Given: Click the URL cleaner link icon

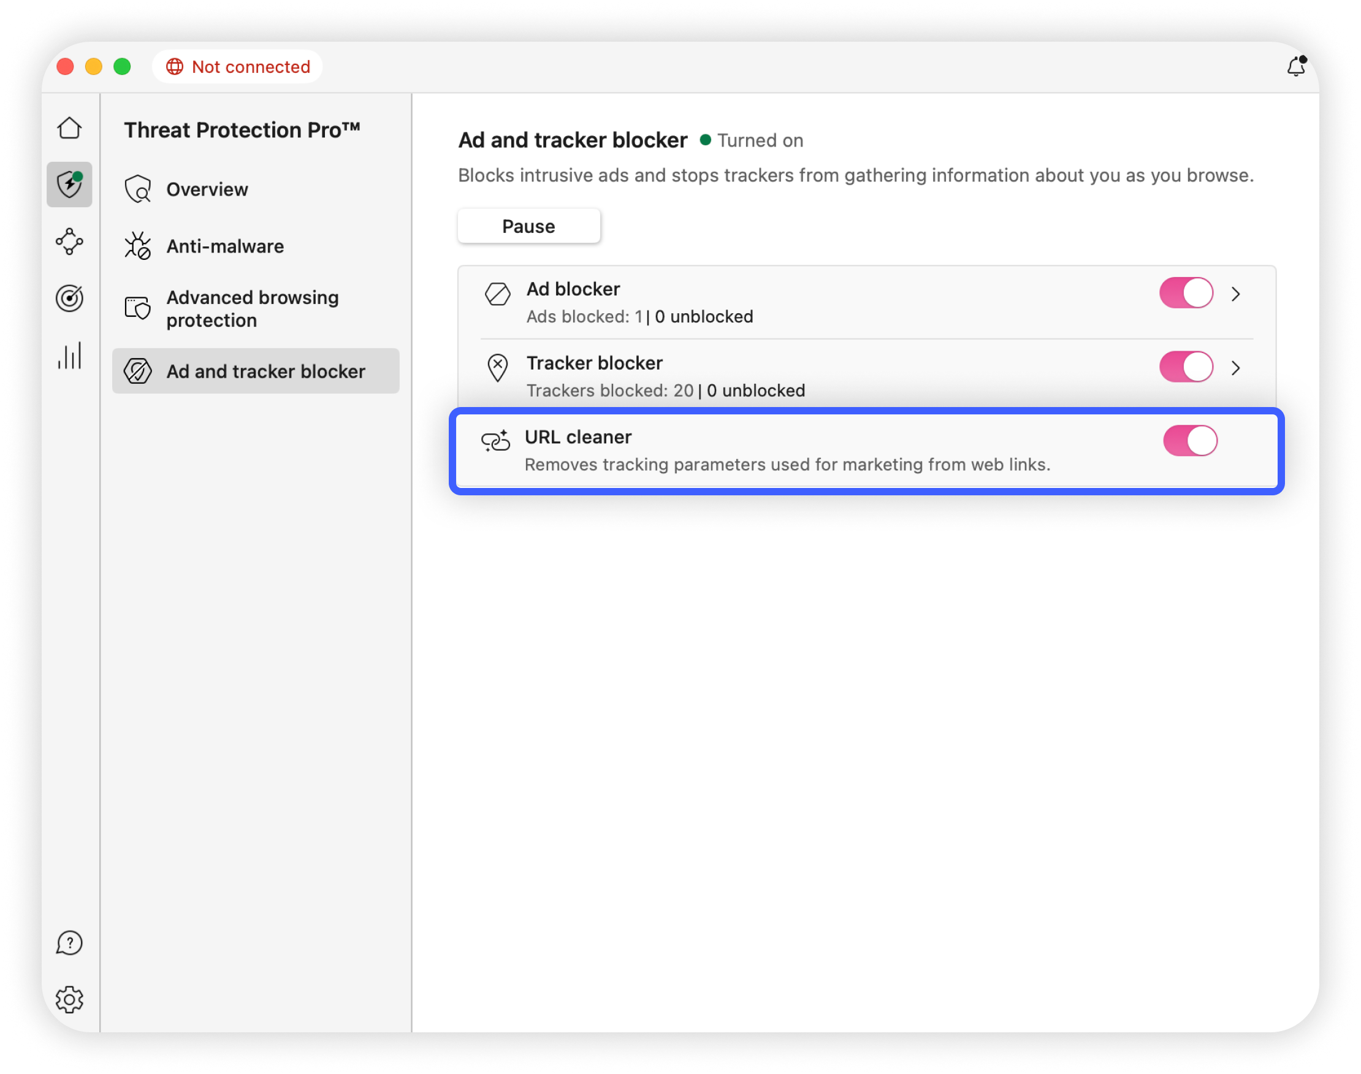Looking at the screenshot, I should [495, 441].
